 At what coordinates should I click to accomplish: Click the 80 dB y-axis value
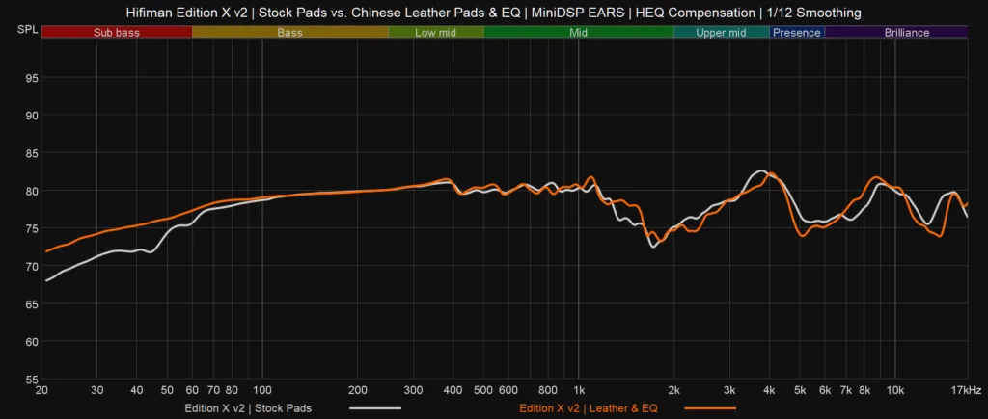32,191
